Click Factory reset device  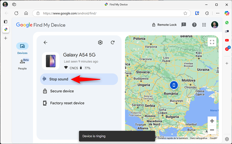click(64, 103)
